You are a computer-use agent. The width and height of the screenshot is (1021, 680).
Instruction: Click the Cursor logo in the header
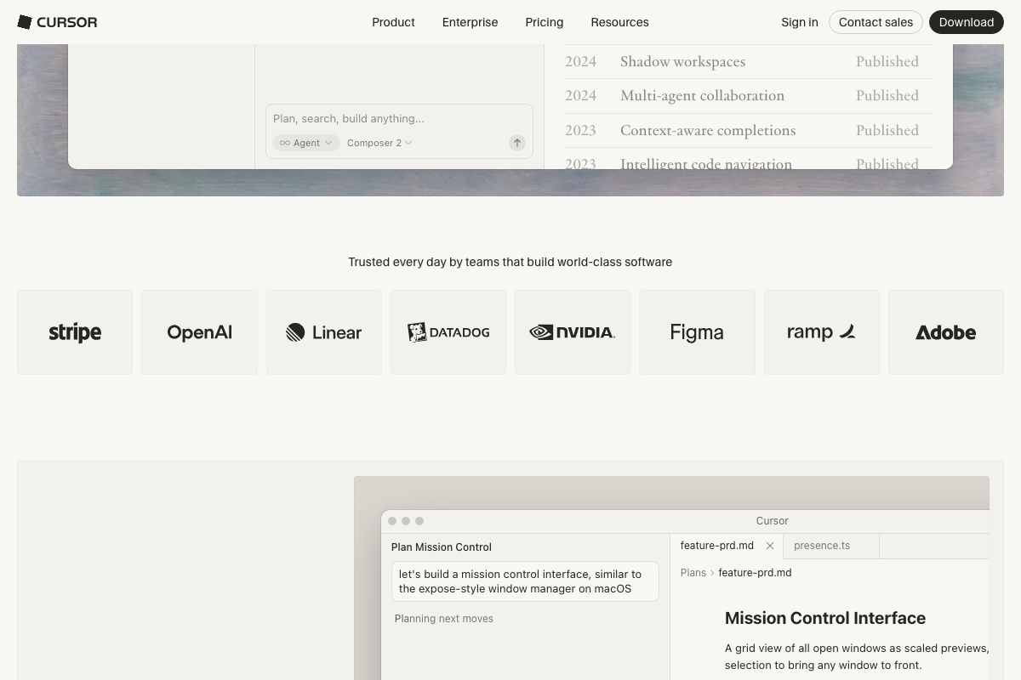(x=57, y=22)
